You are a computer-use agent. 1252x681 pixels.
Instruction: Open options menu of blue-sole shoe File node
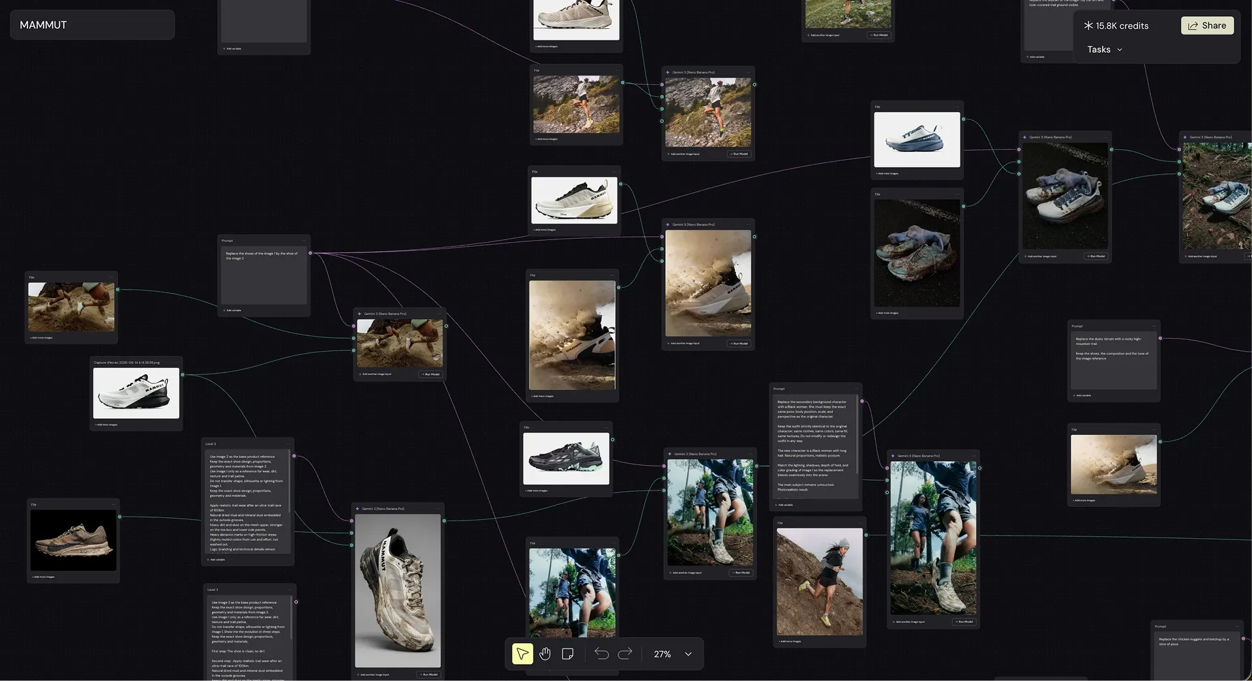(957, 106)
